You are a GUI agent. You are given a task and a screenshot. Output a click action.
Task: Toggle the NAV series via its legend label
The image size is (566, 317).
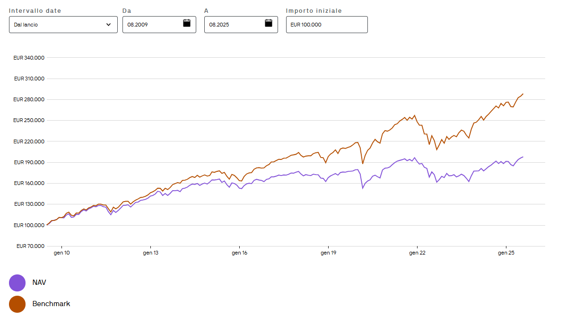(39, 283)
